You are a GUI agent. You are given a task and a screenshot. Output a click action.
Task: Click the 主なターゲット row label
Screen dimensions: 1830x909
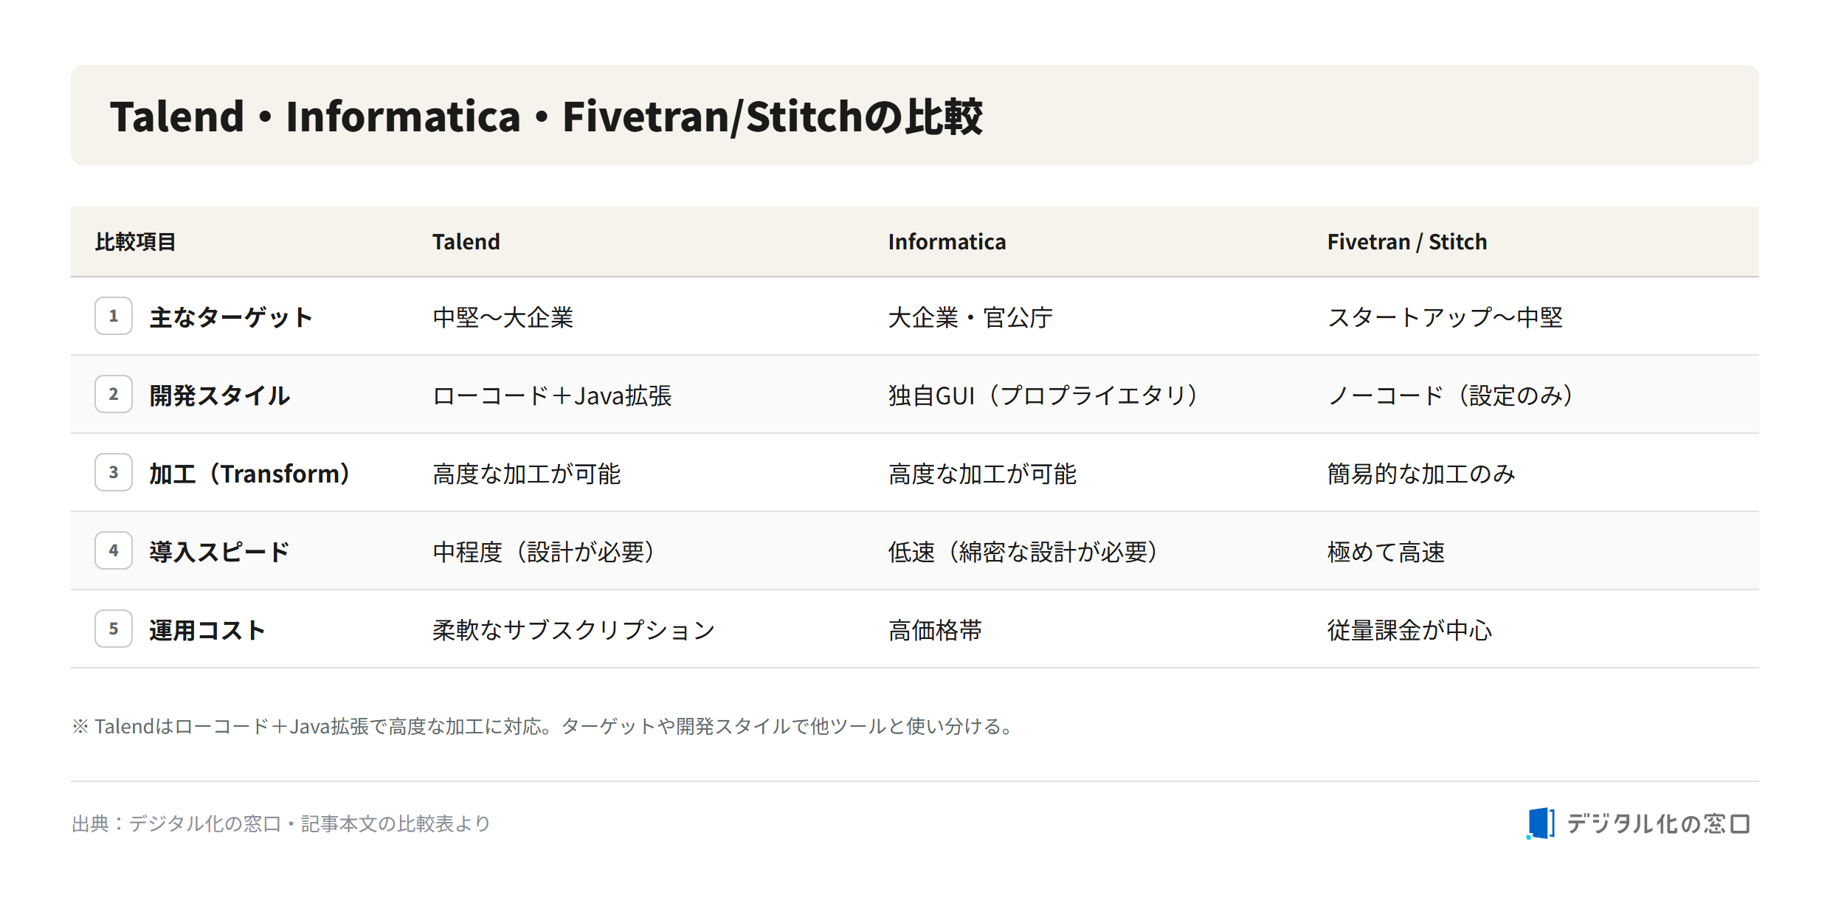click(231, 317)
